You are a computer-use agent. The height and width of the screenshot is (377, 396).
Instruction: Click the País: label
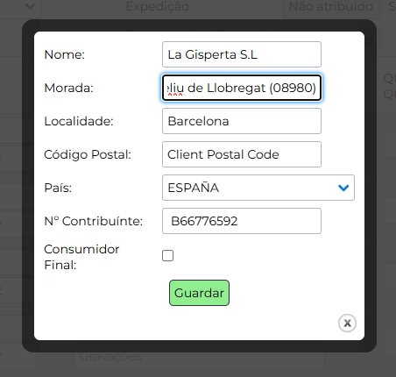coord(58,188)
